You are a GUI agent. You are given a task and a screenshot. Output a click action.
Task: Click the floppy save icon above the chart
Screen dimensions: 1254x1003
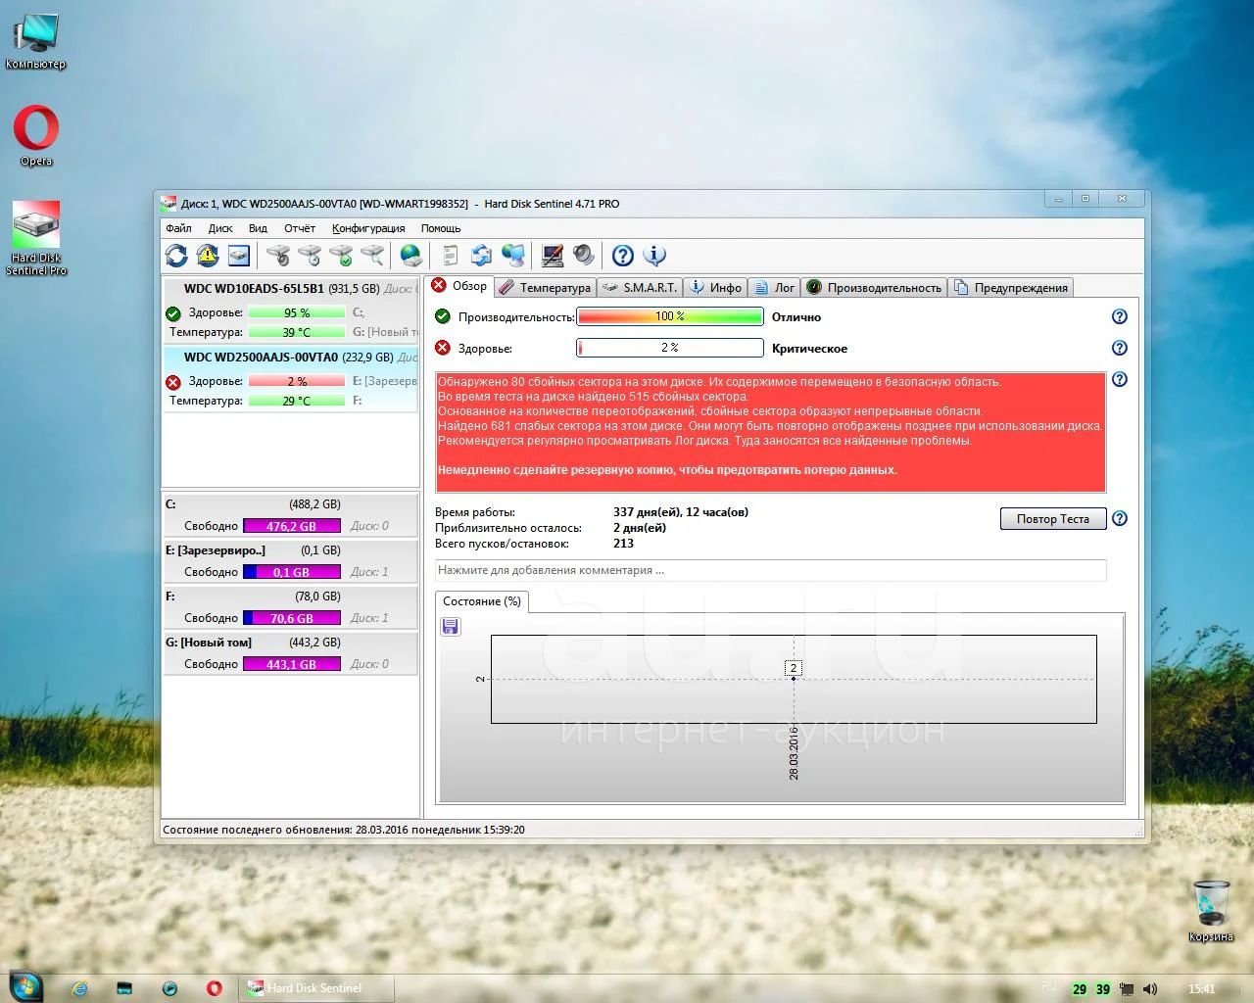(451, 626)
